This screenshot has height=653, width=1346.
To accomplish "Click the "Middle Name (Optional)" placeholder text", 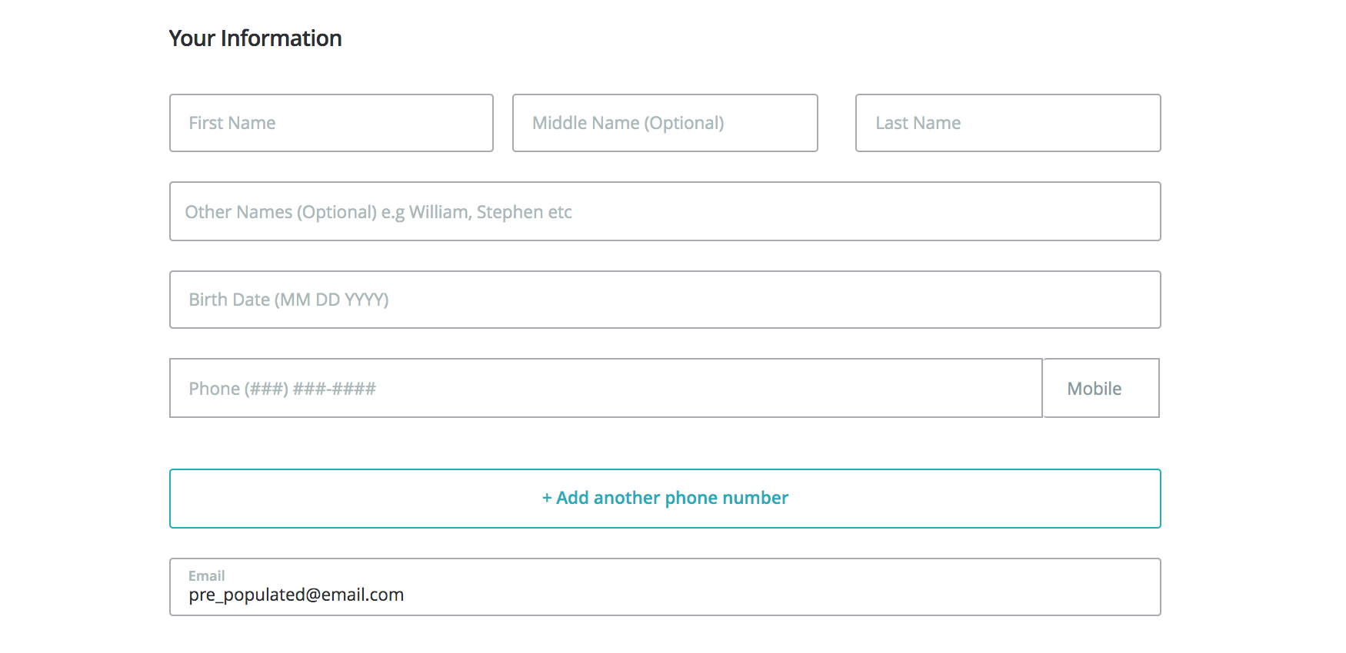I will coord(628,123).
